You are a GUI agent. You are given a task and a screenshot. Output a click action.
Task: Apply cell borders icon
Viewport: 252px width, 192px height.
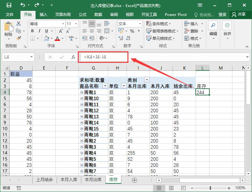tap(33, 38)
